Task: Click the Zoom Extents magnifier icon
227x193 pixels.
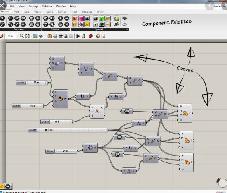Action: (22, 36)
